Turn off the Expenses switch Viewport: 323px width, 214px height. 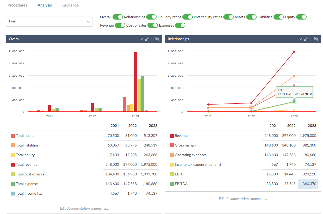(x=180, y=25)
